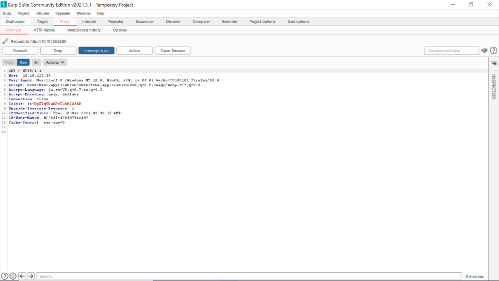Image resolution: width=499 pixels, height=281 pixels.
Task: Click the Accept-Encoding header line
Action: [x=44, y=94]
